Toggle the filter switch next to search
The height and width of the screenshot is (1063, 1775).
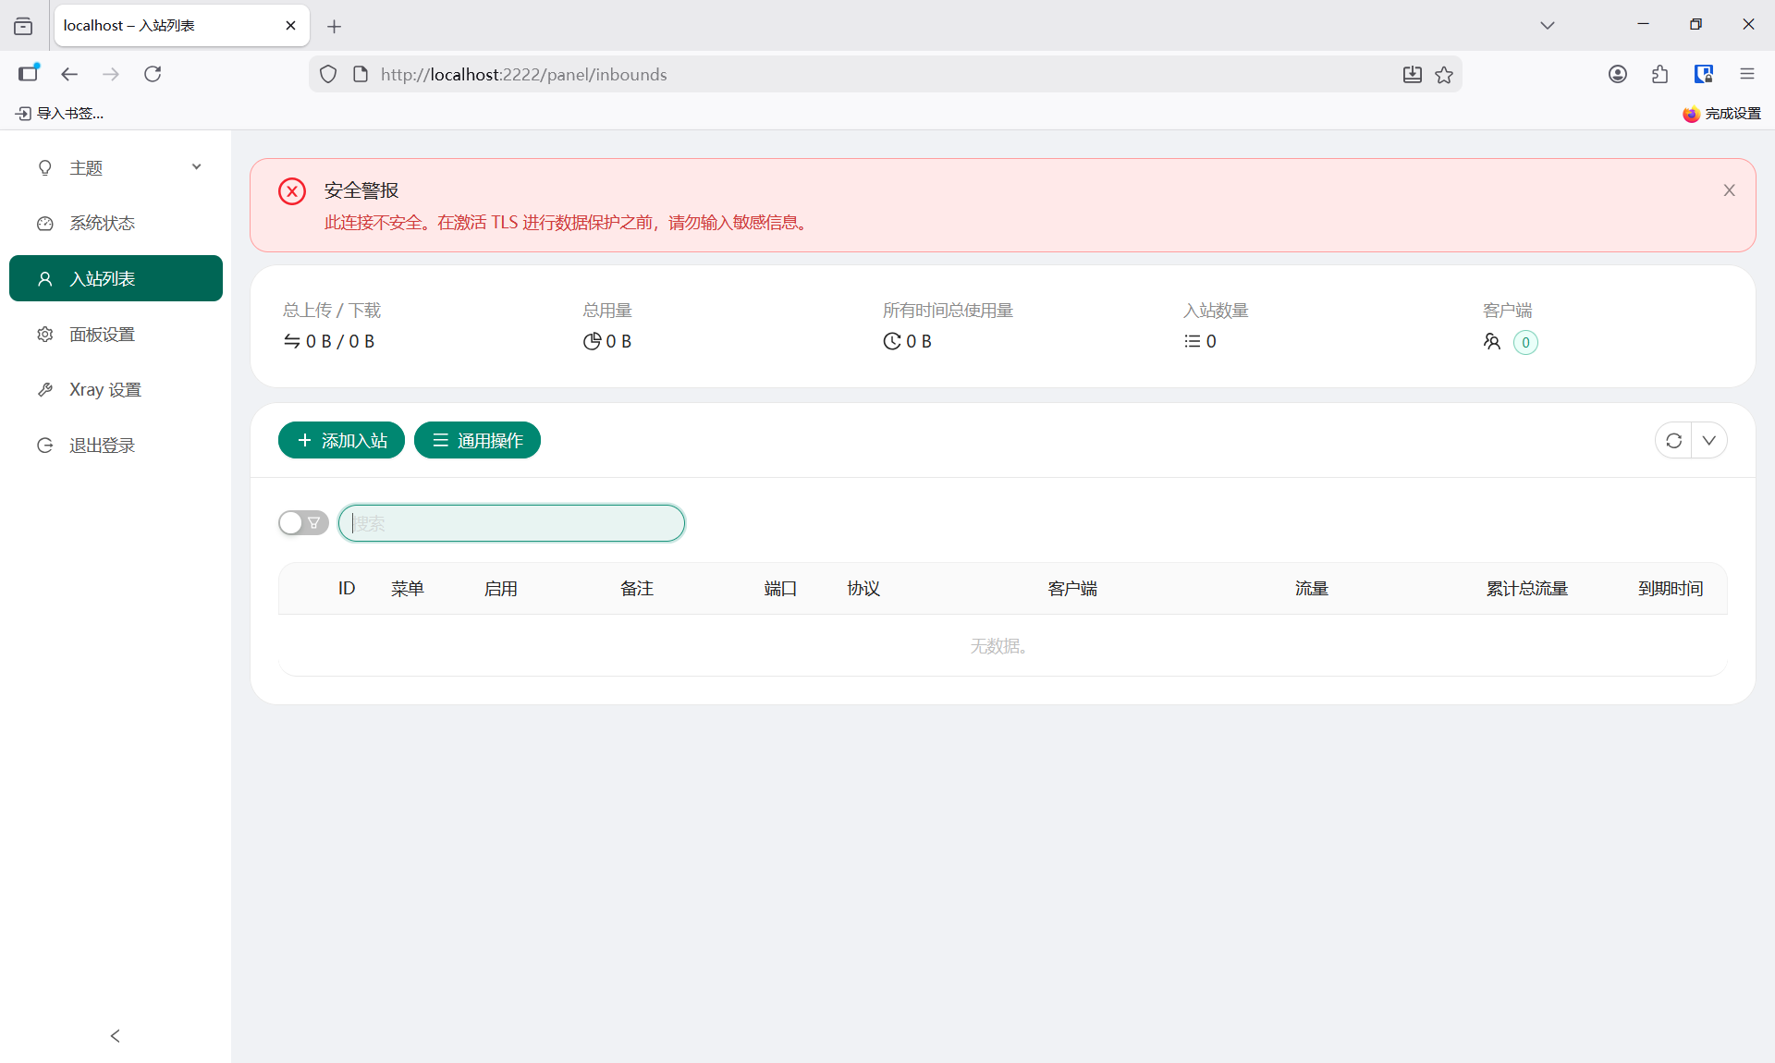pos(303,523)
